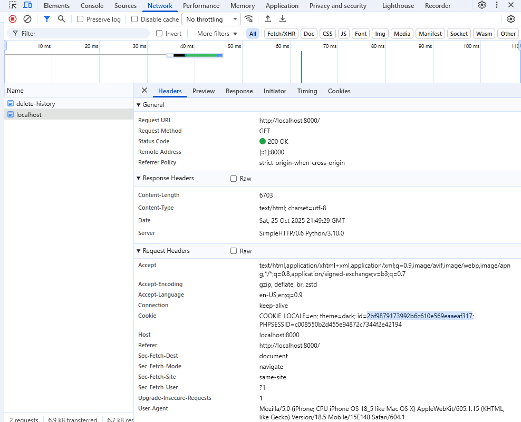
Task: Toggle the filter funnel icon
Action: pos(47,19)
